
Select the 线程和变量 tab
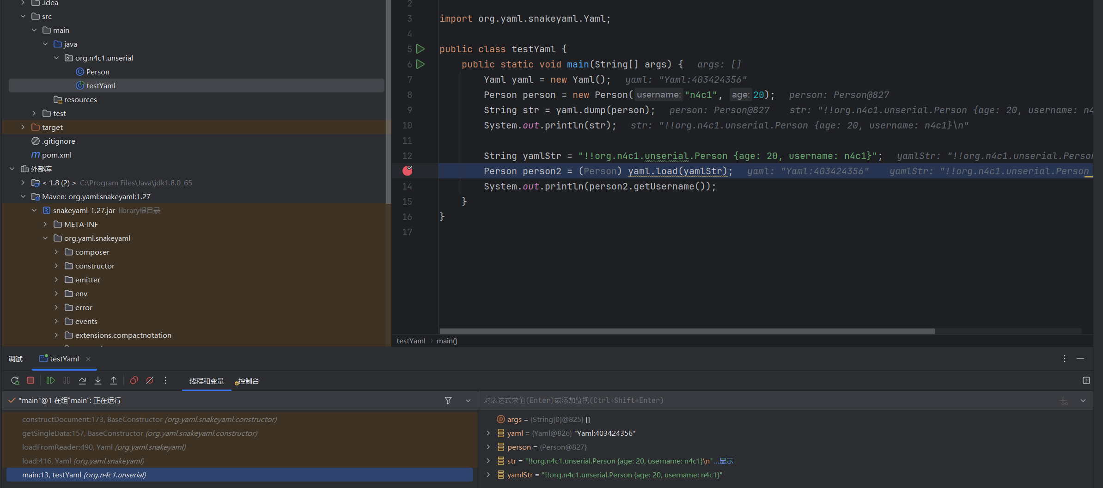tap(207, 381)
